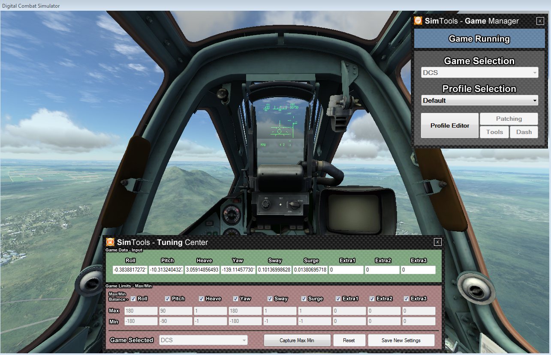Toggle the Extra3 Max/Min balance checkbox
This screenshot has width=551, height=355.
coord(406,298)
